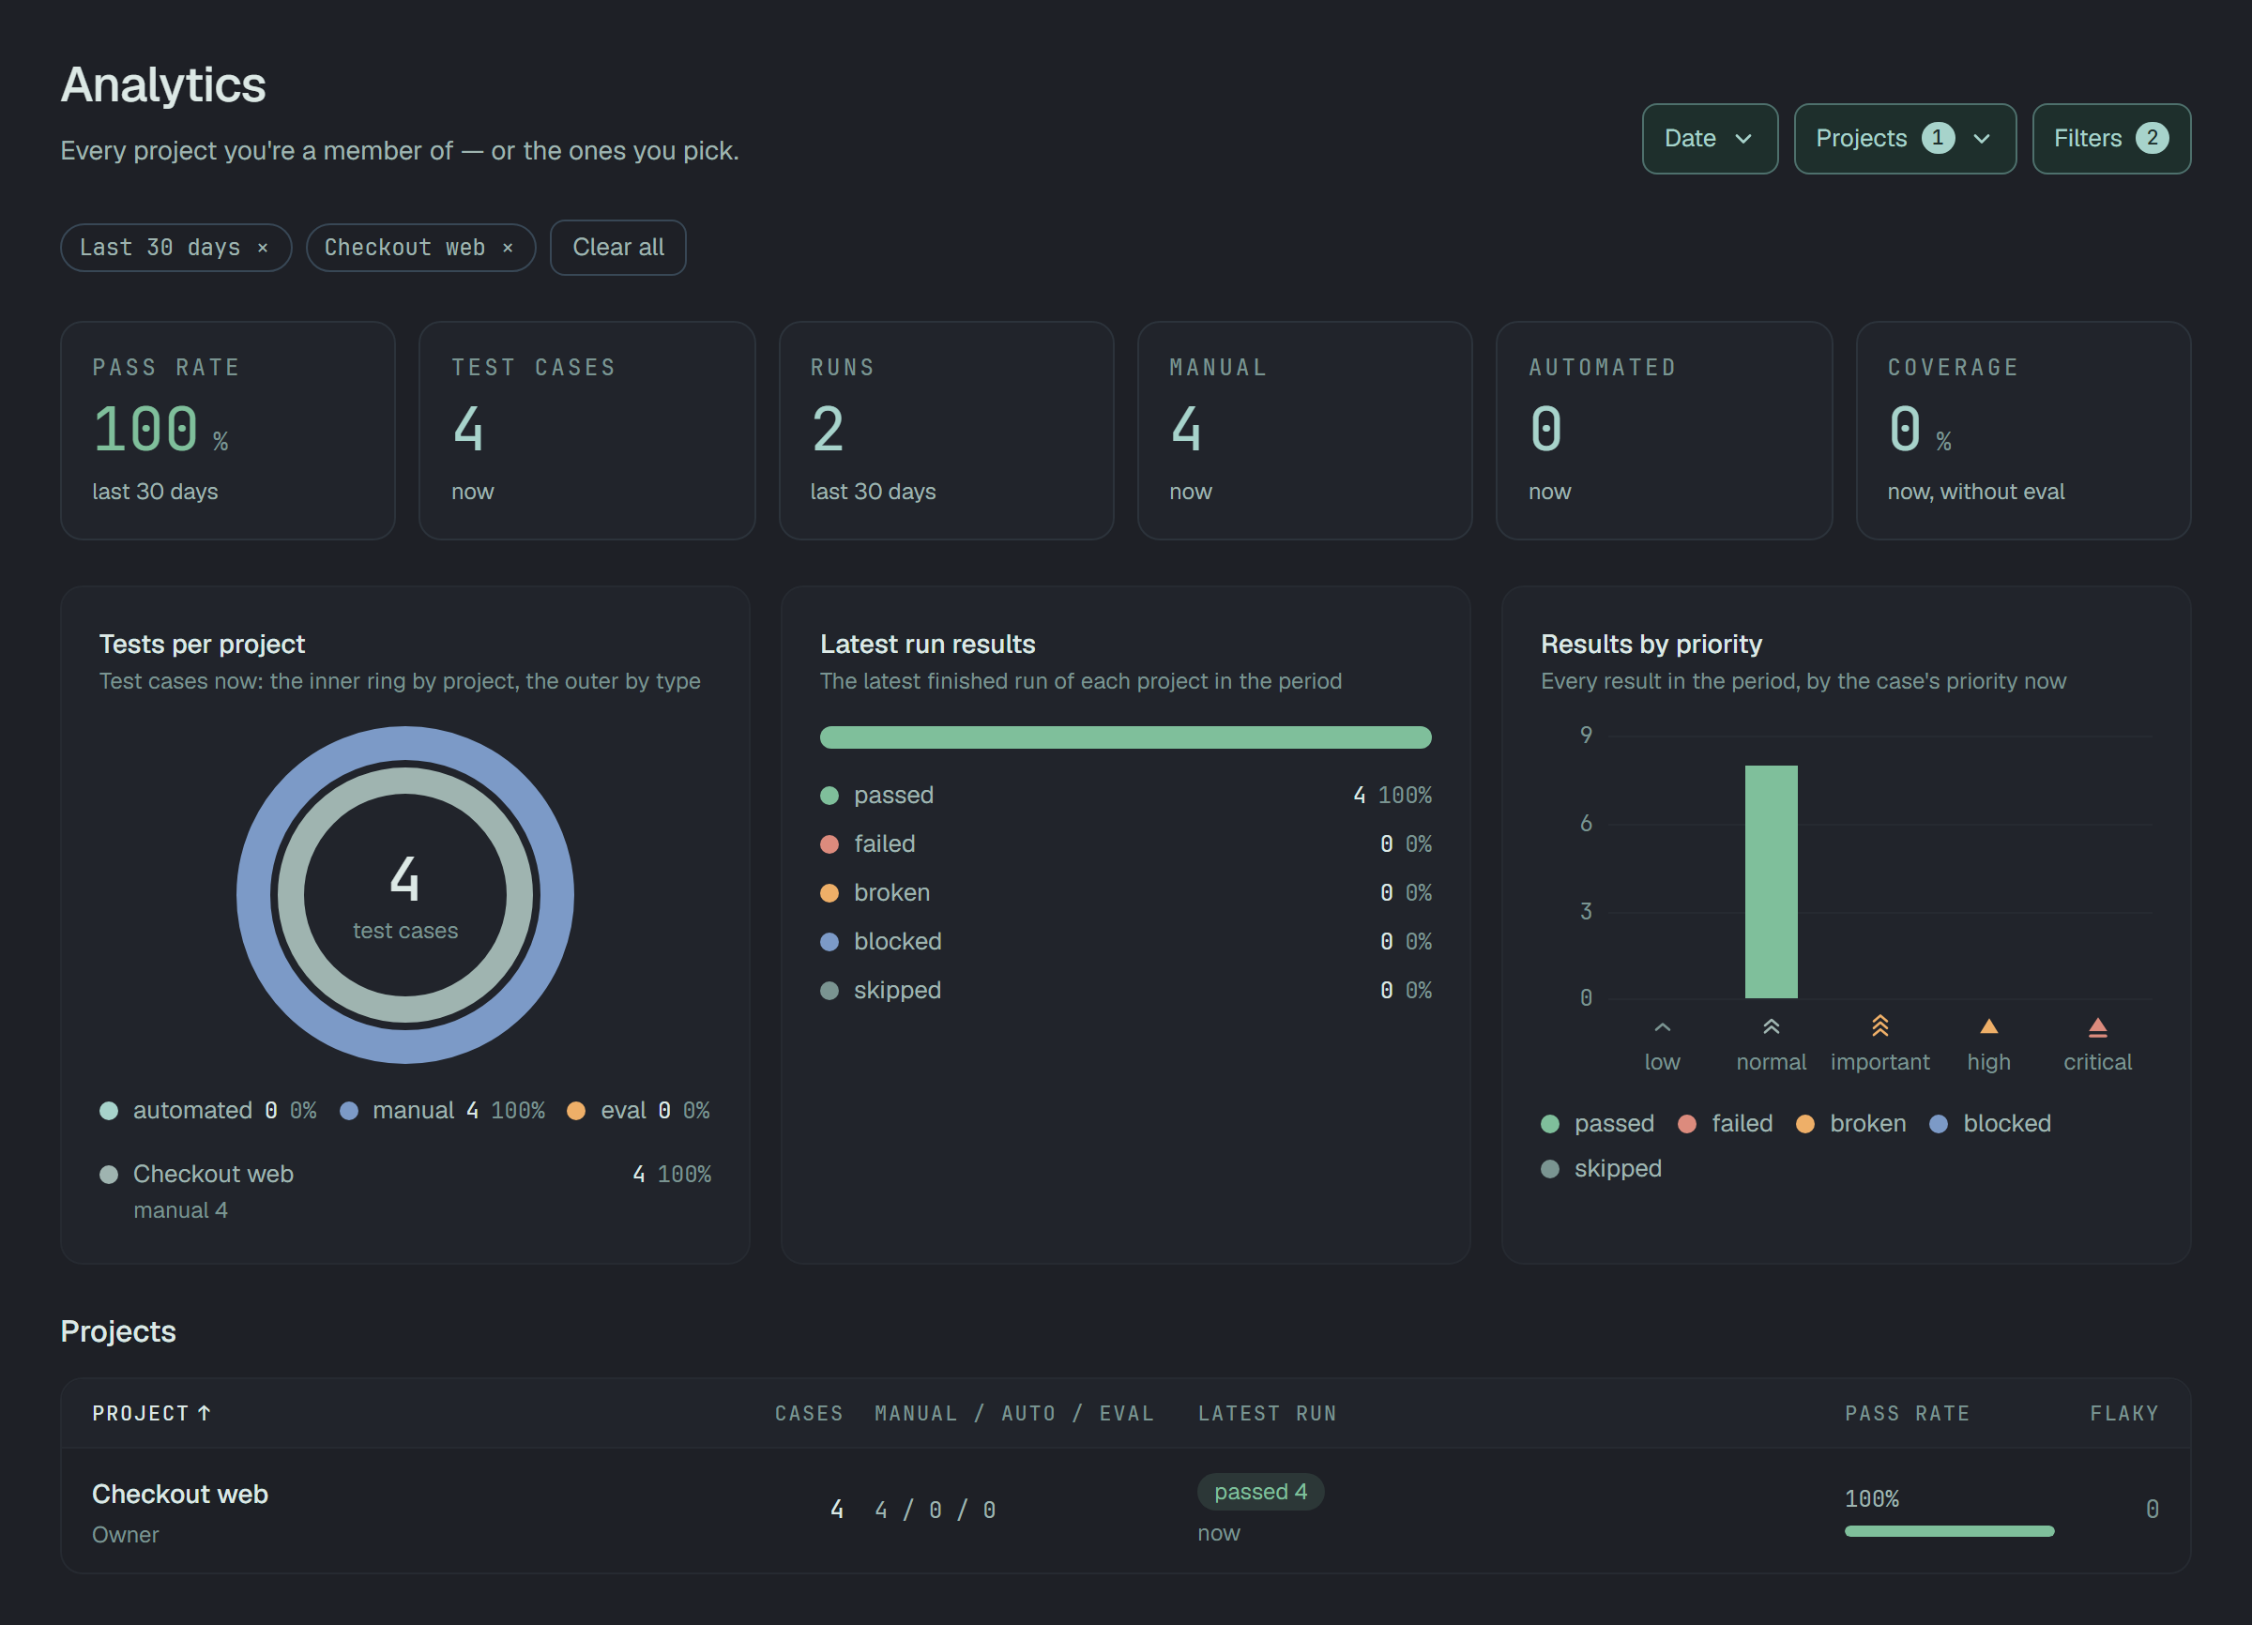Click the eval legend entry under donut
This screenshot has height=1625, width=2252.
(x=637, y=1110)
